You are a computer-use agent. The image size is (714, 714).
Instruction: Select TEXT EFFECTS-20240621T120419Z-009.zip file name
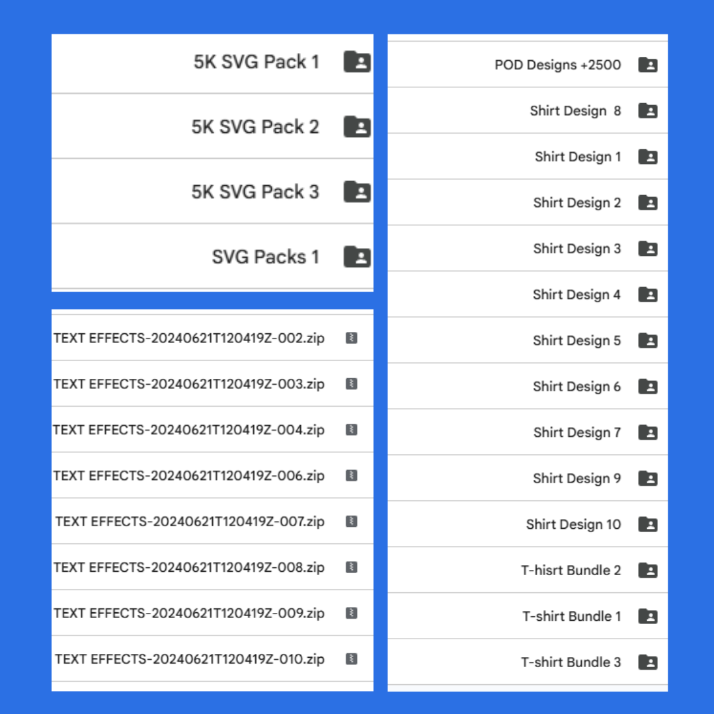189,614
